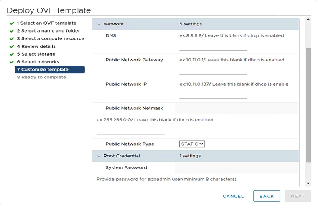Screen dimensions: 316x205
Task: Open the Public Network Type dropdown
Action: pos(192,144)
